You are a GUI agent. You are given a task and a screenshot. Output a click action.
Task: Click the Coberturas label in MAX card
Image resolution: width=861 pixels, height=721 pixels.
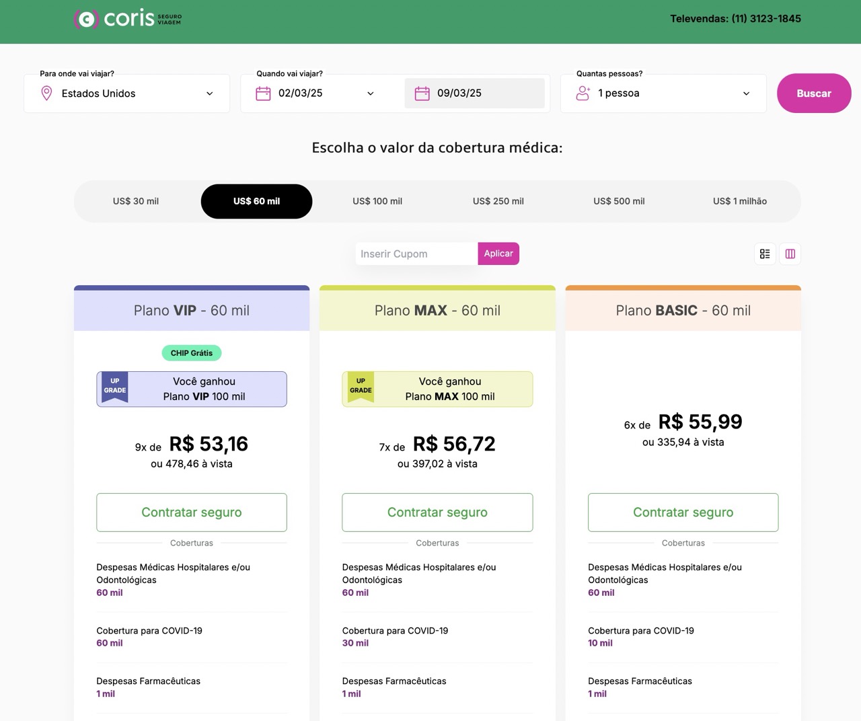click(x=437, y=543)
